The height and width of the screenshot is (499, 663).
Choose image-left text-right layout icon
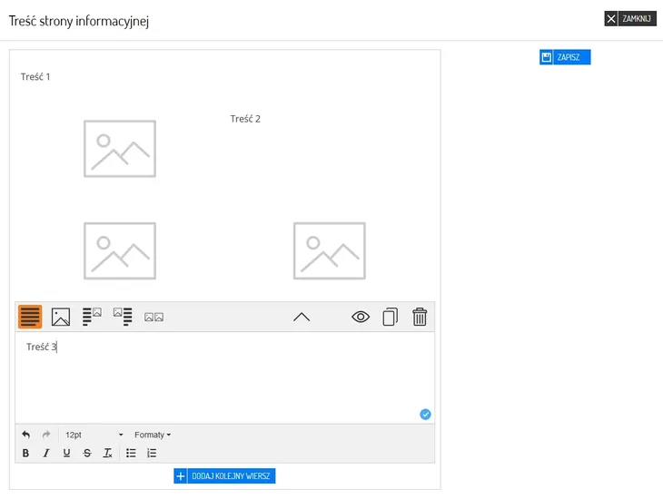click(123, 317)
